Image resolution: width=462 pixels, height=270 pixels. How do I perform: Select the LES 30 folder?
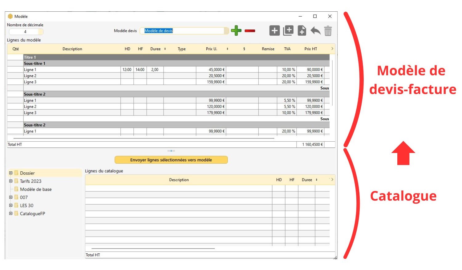pos(26,205)
